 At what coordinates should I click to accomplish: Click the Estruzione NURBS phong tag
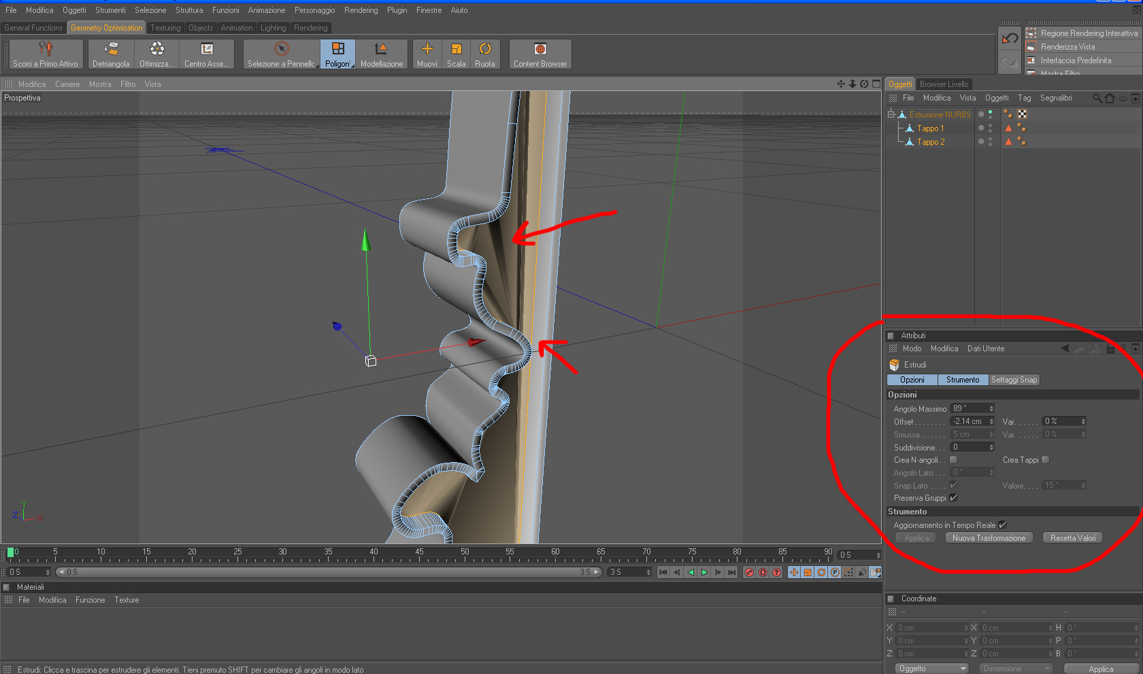(x=1008, y=114)
